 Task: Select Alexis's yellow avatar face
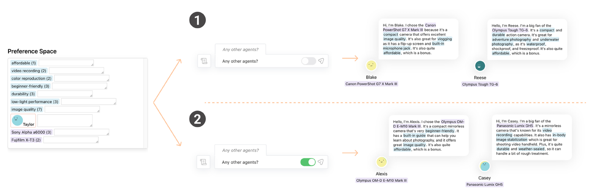pyautogui.click(x=381, y=162)
